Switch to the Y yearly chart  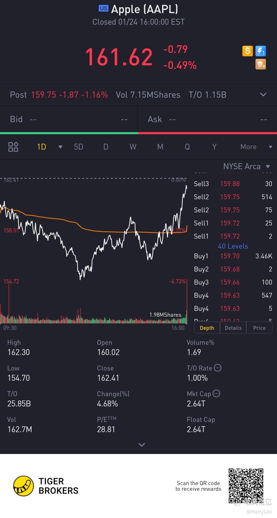214,147
